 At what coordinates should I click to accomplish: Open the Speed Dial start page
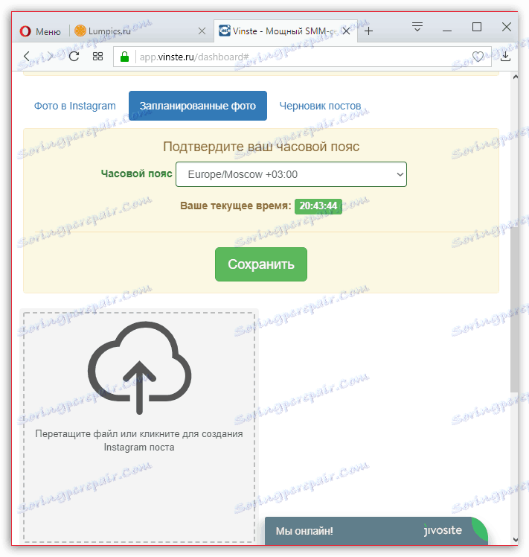(x=97, y=56)
